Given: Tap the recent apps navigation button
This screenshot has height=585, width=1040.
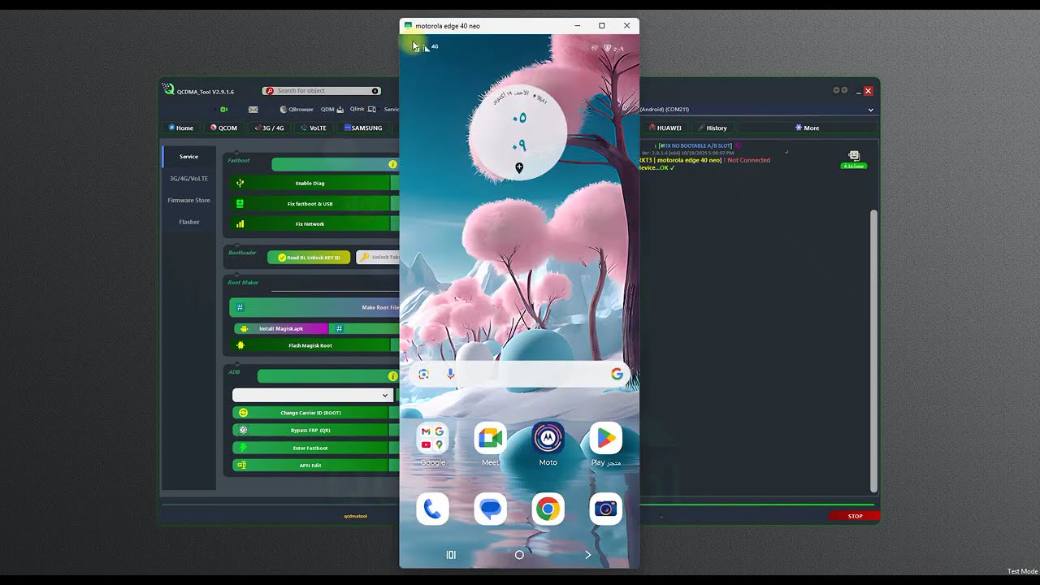Looking at the screenshot, I should tap(451, 555).
